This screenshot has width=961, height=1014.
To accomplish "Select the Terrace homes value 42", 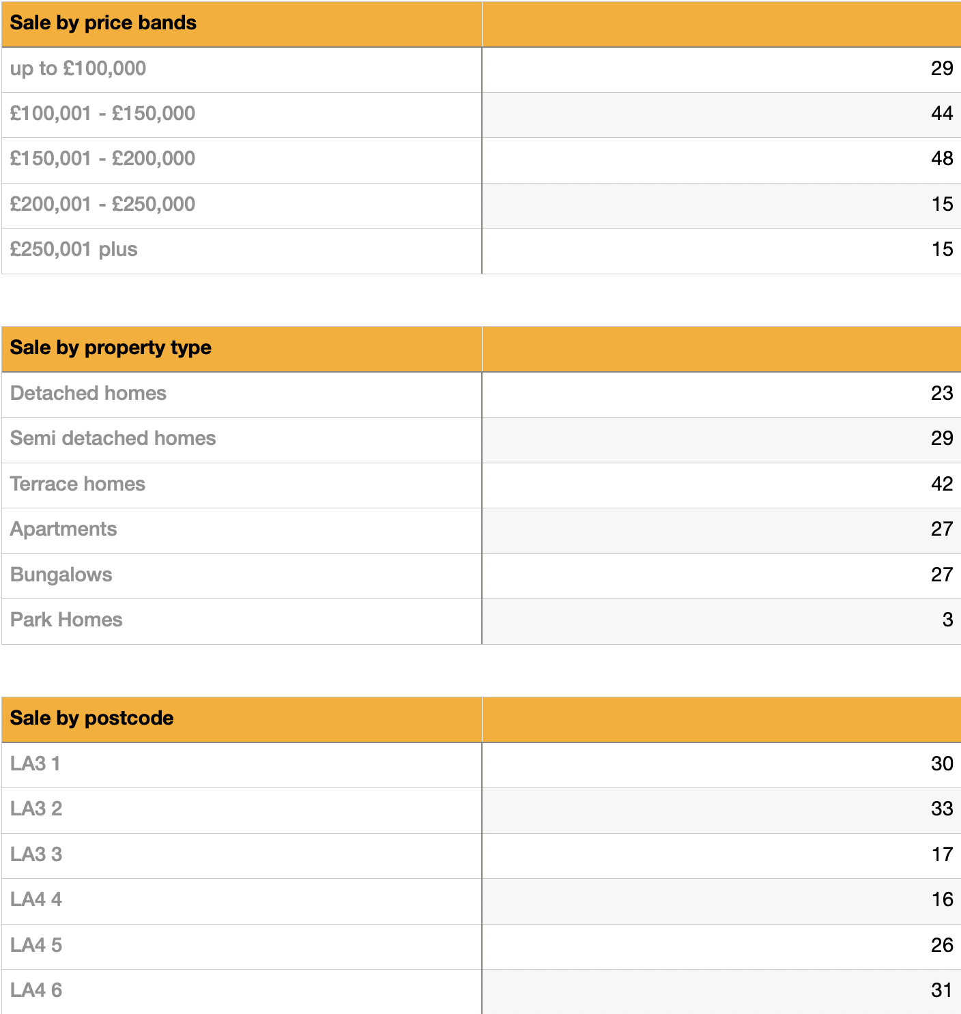I will tap(941, 484).
